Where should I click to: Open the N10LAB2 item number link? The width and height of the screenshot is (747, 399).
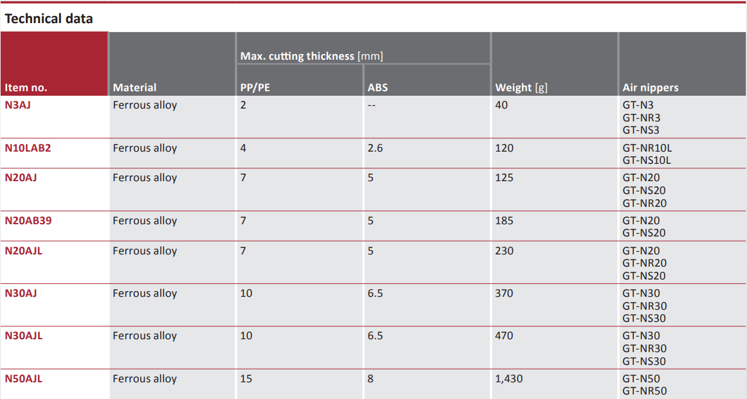(28, 148)
